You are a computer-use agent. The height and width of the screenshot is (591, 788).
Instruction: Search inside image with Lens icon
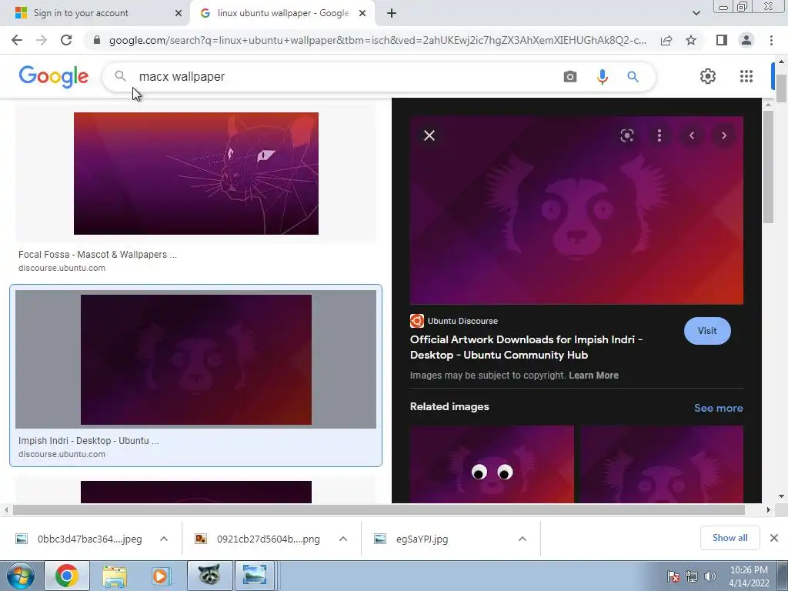point(626,135)
